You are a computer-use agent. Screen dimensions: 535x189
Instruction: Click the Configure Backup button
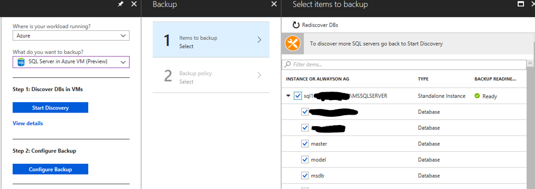click(x=50, y=169)
